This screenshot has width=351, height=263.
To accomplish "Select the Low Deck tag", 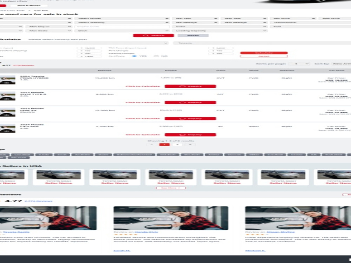I will (x=22, y=155).
